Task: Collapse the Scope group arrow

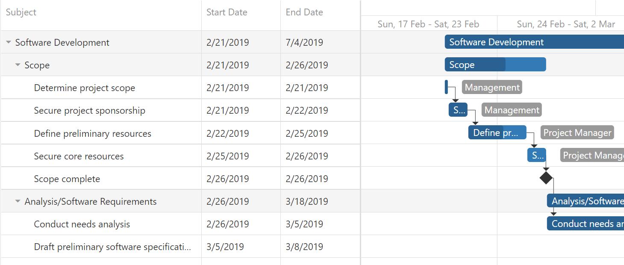Action: click(18, 65)
